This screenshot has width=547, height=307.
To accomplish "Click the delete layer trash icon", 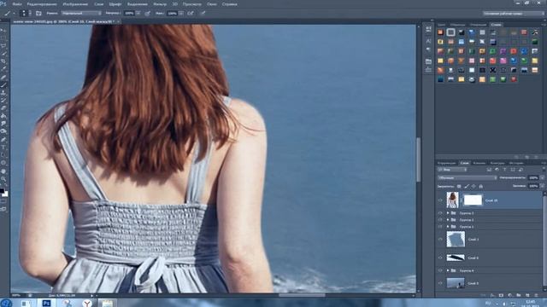I will (537, 295).
